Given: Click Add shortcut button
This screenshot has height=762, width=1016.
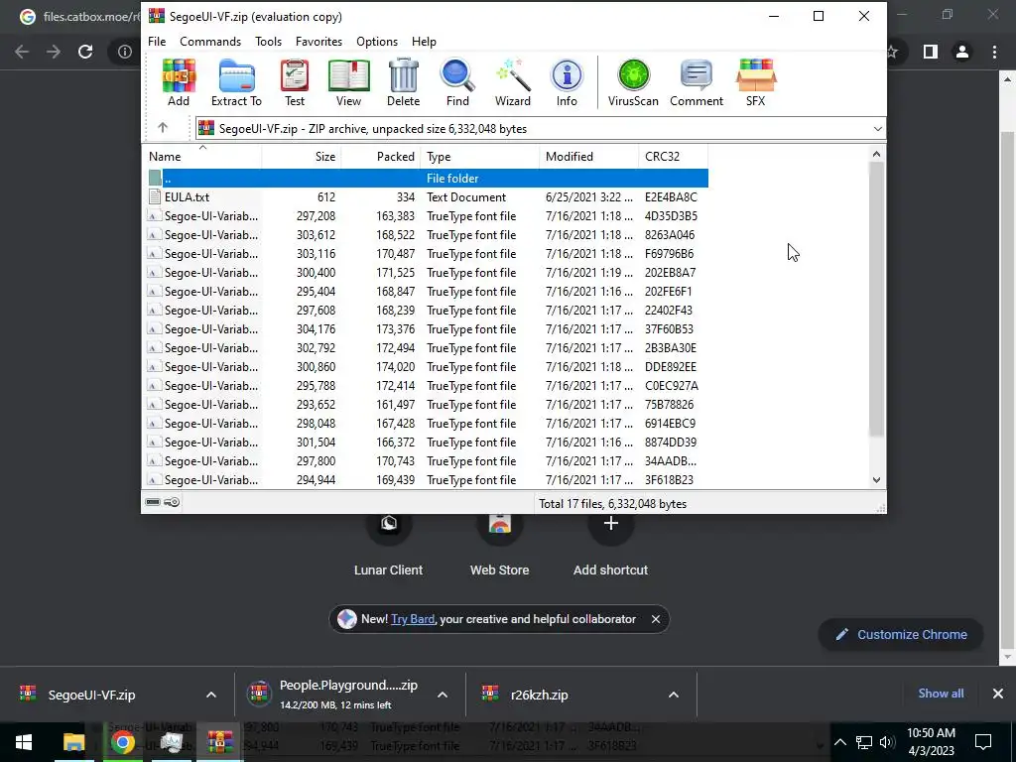Looking at the screenshot, I should coord(610,543).
